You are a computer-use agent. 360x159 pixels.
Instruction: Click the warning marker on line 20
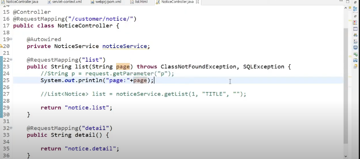[x=1, y=46]
